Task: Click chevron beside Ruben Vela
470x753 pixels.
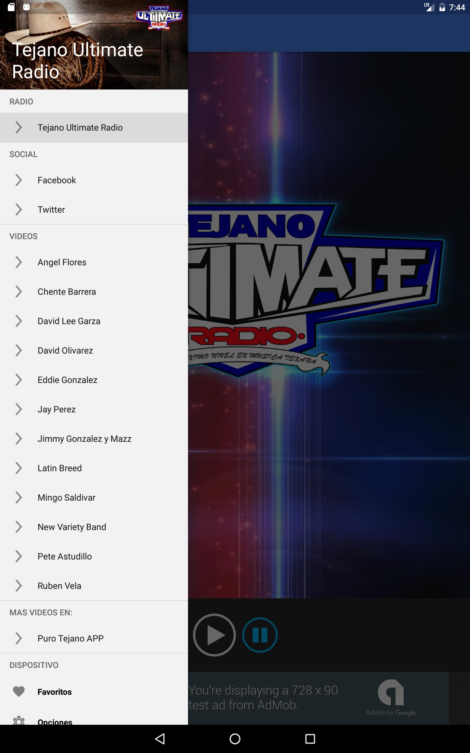Action: click(19, 586)
